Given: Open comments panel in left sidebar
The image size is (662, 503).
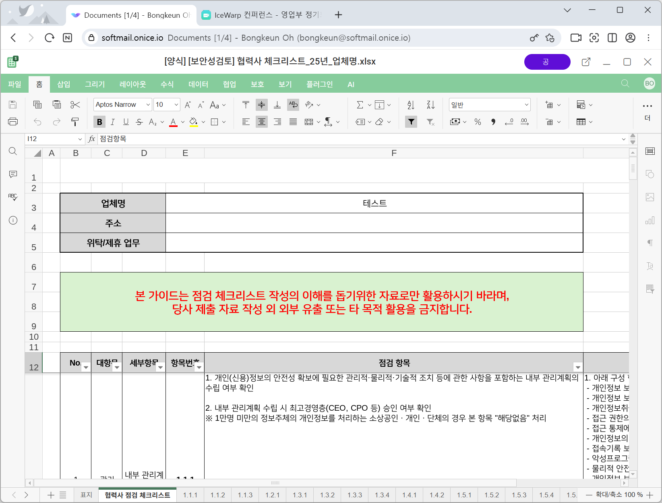Looking at the screenshot, I should pyautogui.click(x=13, y=174).
